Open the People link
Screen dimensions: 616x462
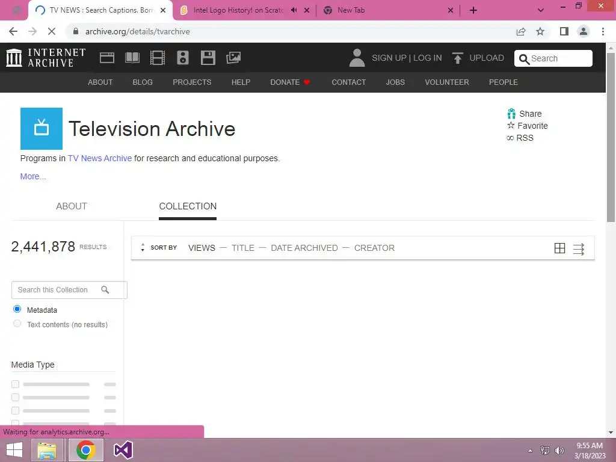pos(504,82)
